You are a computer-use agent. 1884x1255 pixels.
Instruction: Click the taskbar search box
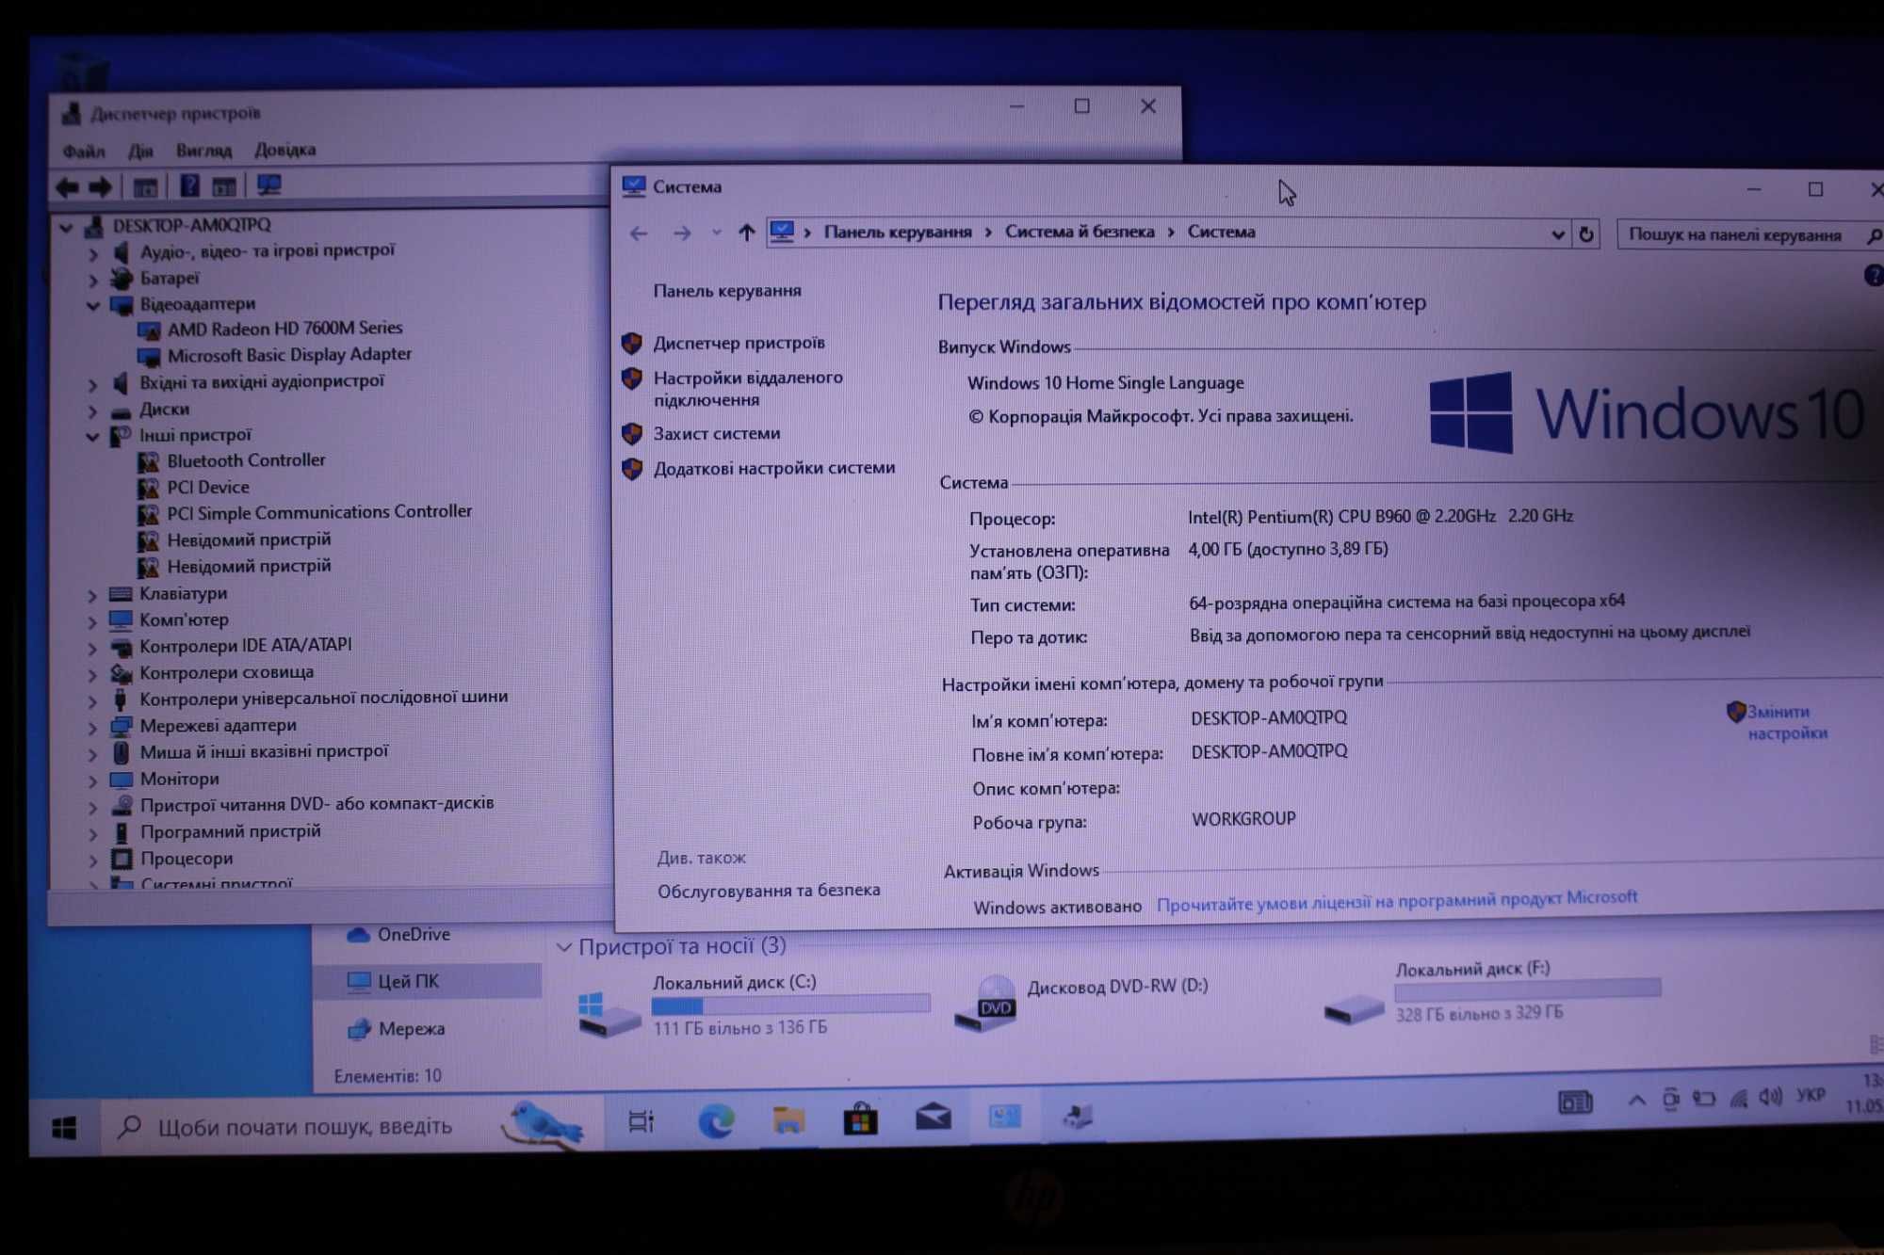click(x=353, y=1126)
